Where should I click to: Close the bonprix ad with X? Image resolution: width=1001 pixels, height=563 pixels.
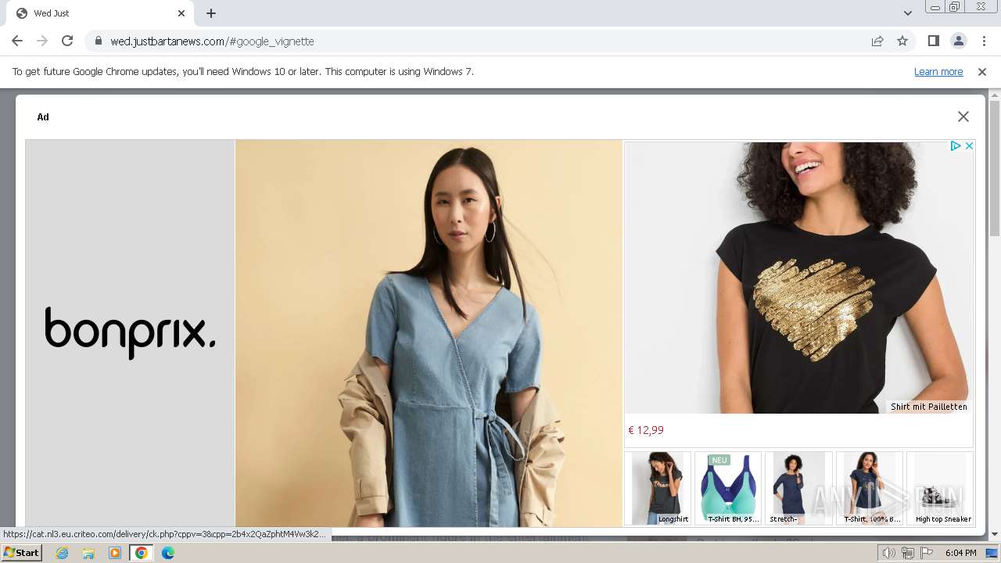point(969,145)
